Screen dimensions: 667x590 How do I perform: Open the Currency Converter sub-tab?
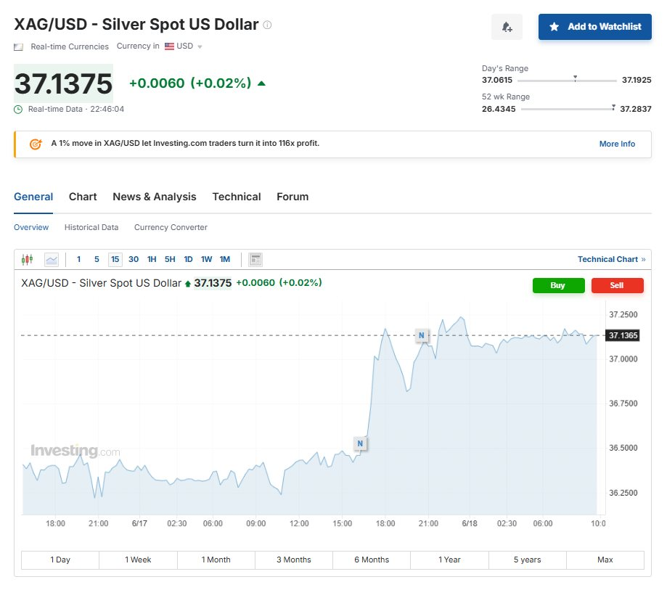tap(171, 228)
